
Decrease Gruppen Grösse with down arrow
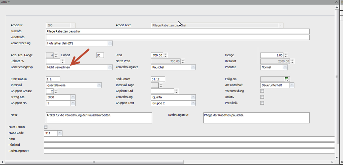tap(56, 92)
